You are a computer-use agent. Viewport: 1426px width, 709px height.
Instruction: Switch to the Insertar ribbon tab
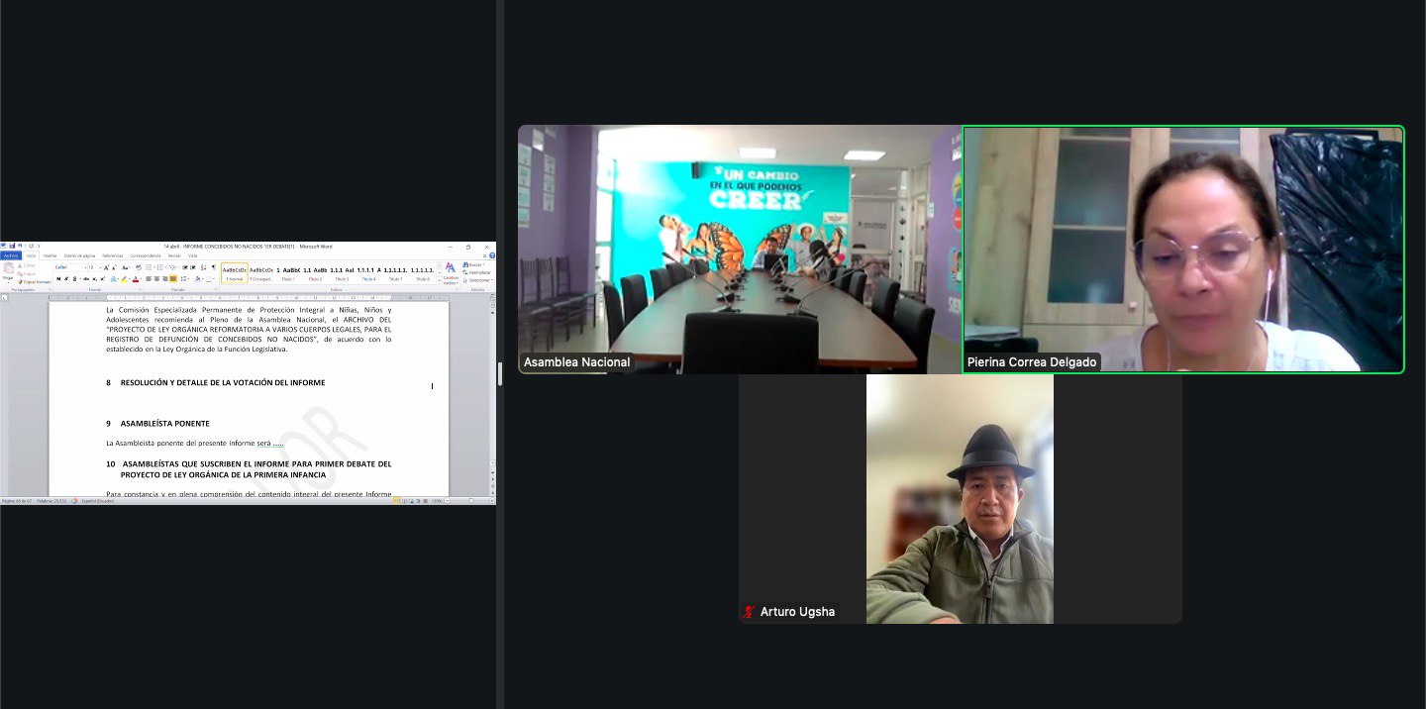(50, 255)
